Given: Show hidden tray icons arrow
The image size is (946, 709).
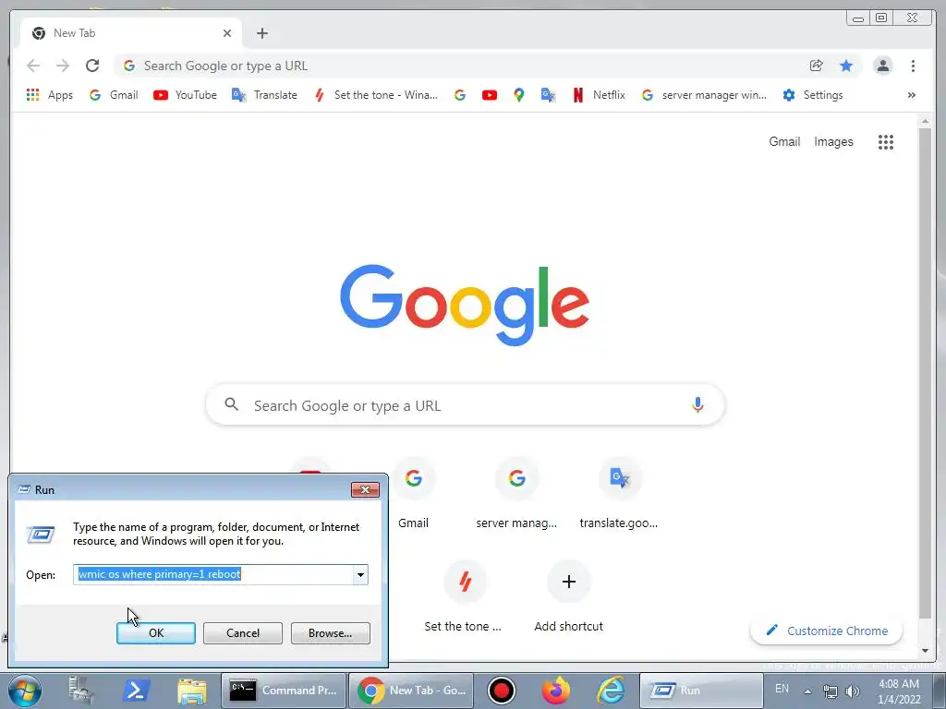Looking at the screenshot, I should [x=807, y=691].
